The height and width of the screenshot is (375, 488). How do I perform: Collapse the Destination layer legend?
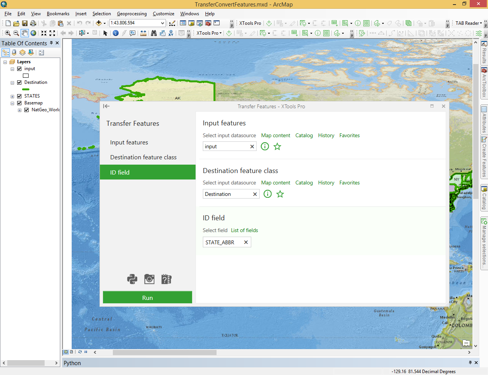(x=12, y=83)
